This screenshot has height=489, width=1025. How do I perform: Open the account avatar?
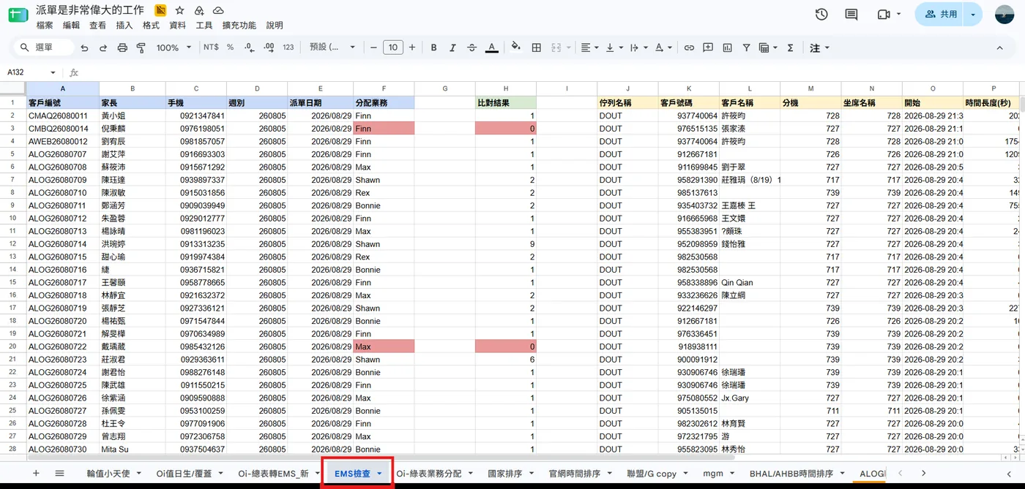(1004, 14)
